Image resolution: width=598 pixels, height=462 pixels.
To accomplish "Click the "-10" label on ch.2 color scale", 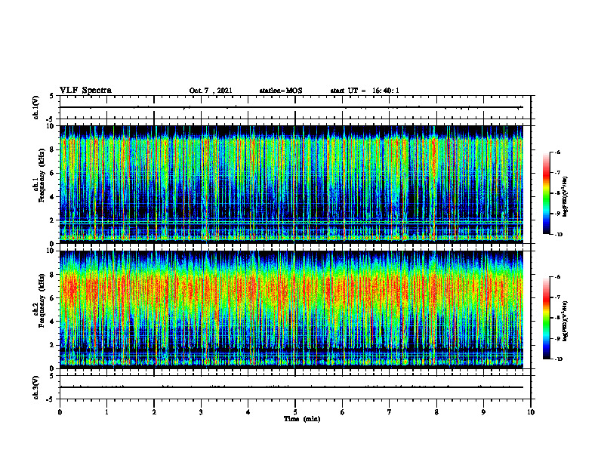I will (x=558, y=359).
